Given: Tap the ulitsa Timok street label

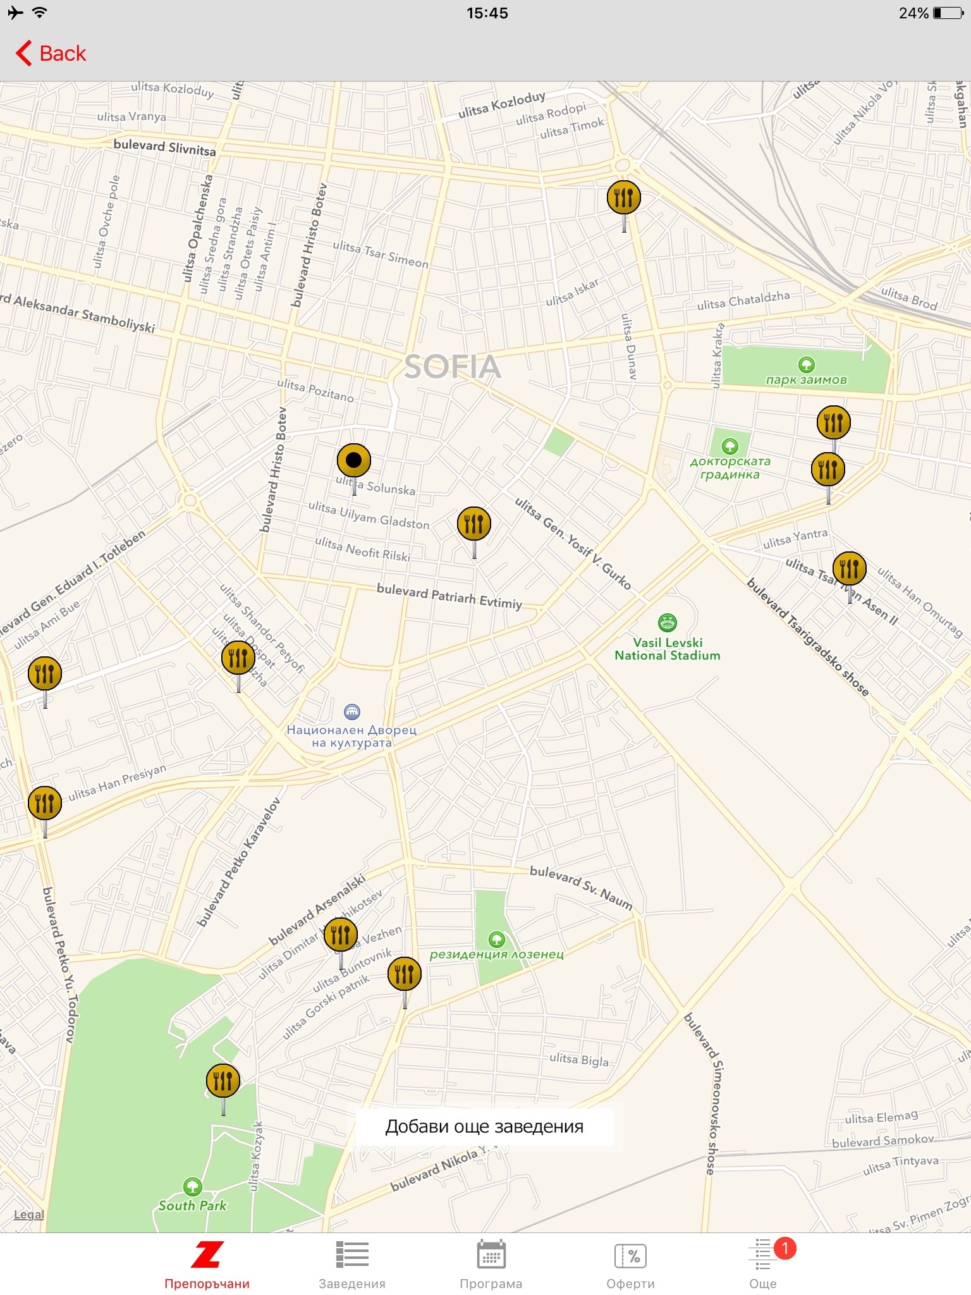Looking at the screenshot, I should pos(572,128).
